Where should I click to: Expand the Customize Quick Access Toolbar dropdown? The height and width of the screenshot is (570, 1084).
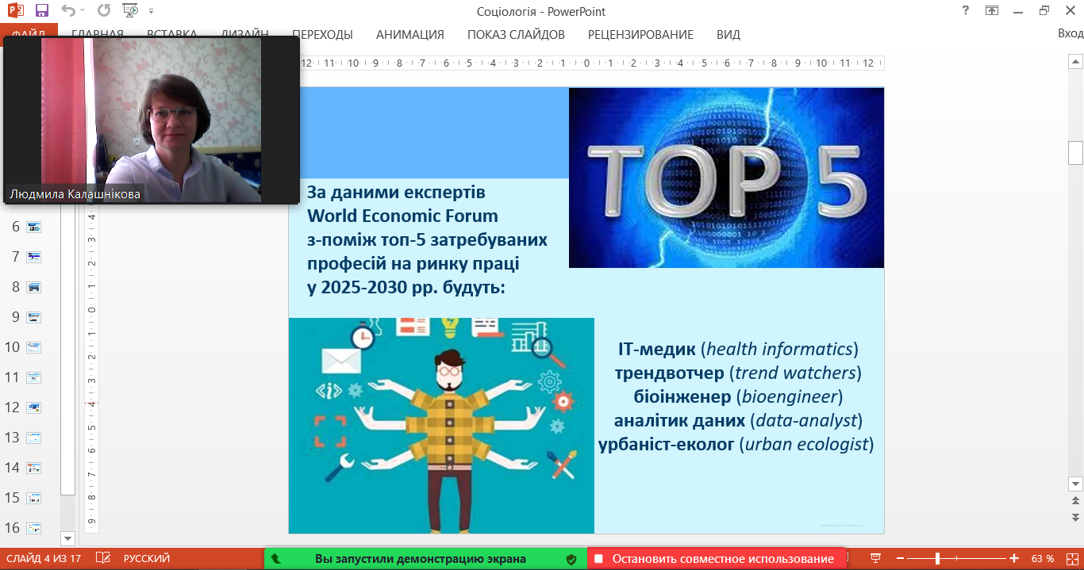[x=151, y=11]
